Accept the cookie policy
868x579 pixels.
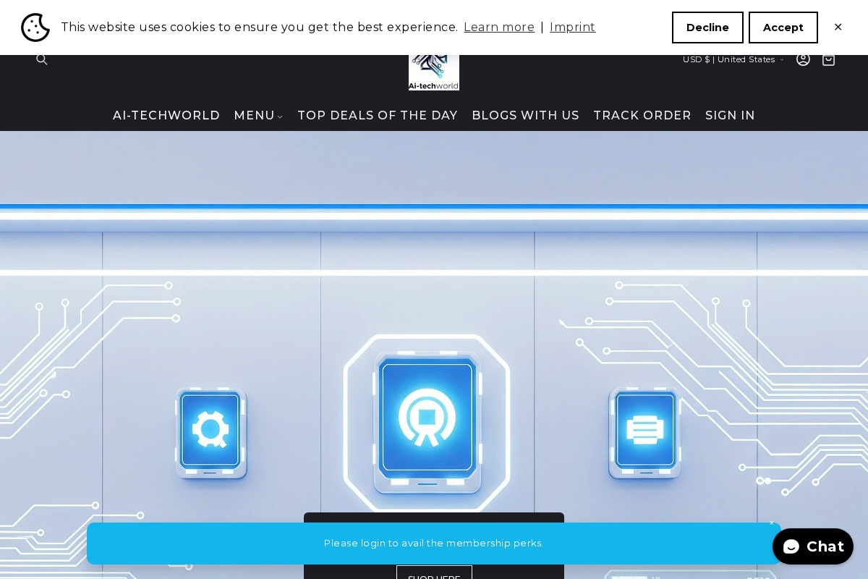[783, 28]
